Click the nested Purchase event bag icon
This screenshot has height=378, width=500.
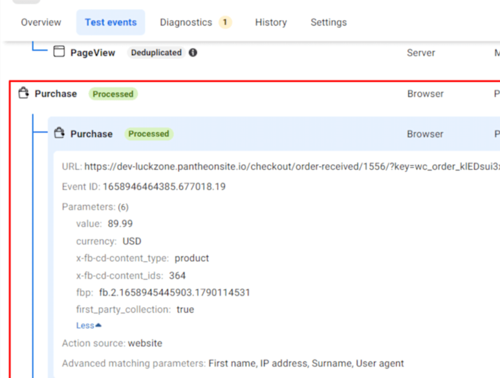coord(59,133)
